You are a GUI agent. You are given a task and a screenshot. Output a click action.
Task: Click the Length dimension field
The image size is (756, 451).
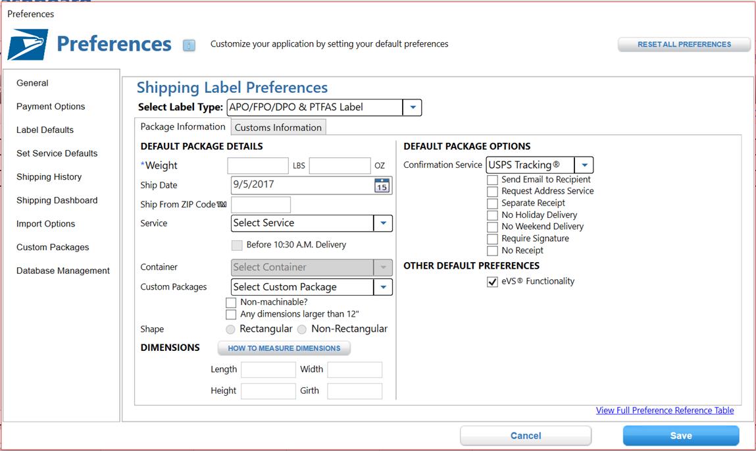pyautogui.click(x=268, y=370)
